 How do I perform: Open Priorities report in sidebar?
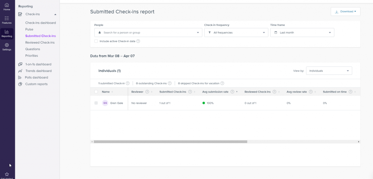click(31, 56)
